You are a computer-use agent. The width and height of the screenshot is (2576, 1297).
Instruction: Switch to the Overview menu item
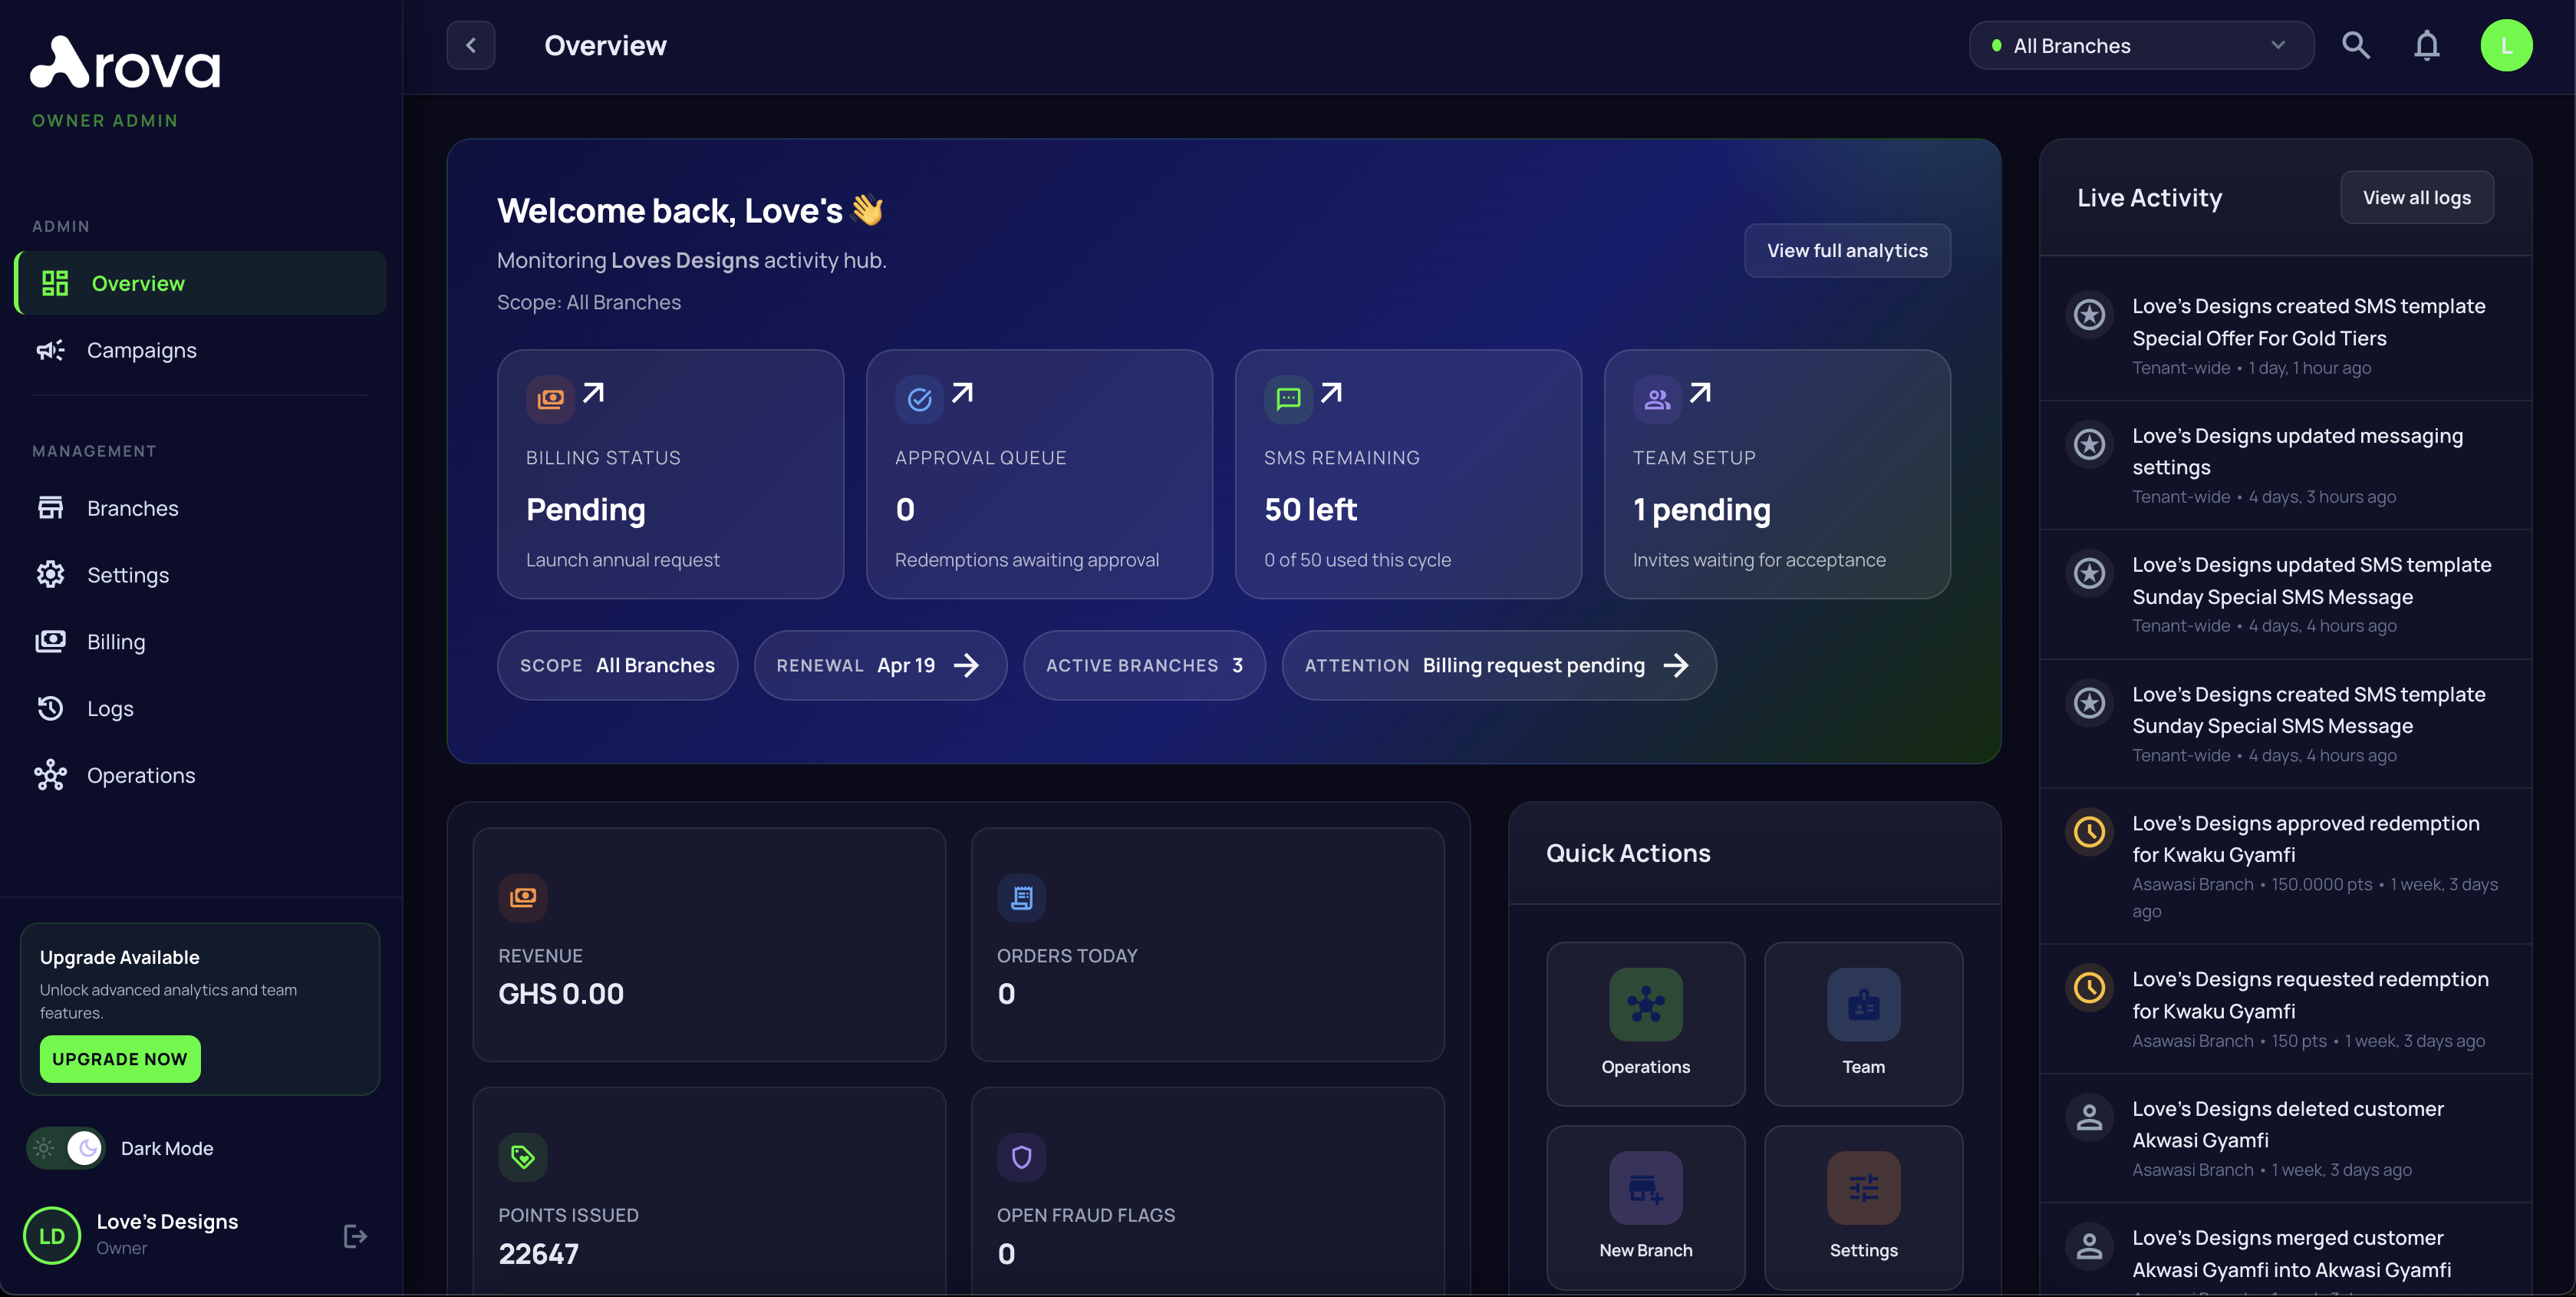click(138, 283)
